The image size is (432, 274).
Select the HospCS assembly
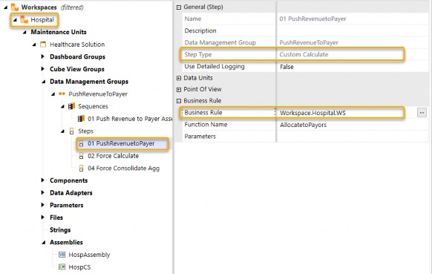click(x=79, y=267)
